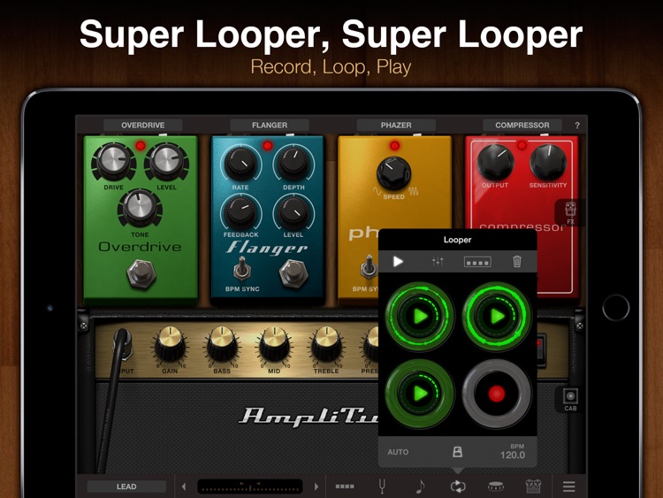Open the four-block preset icon
The height and width of the screenshot is (498, 663).
[x=345, y=487]
